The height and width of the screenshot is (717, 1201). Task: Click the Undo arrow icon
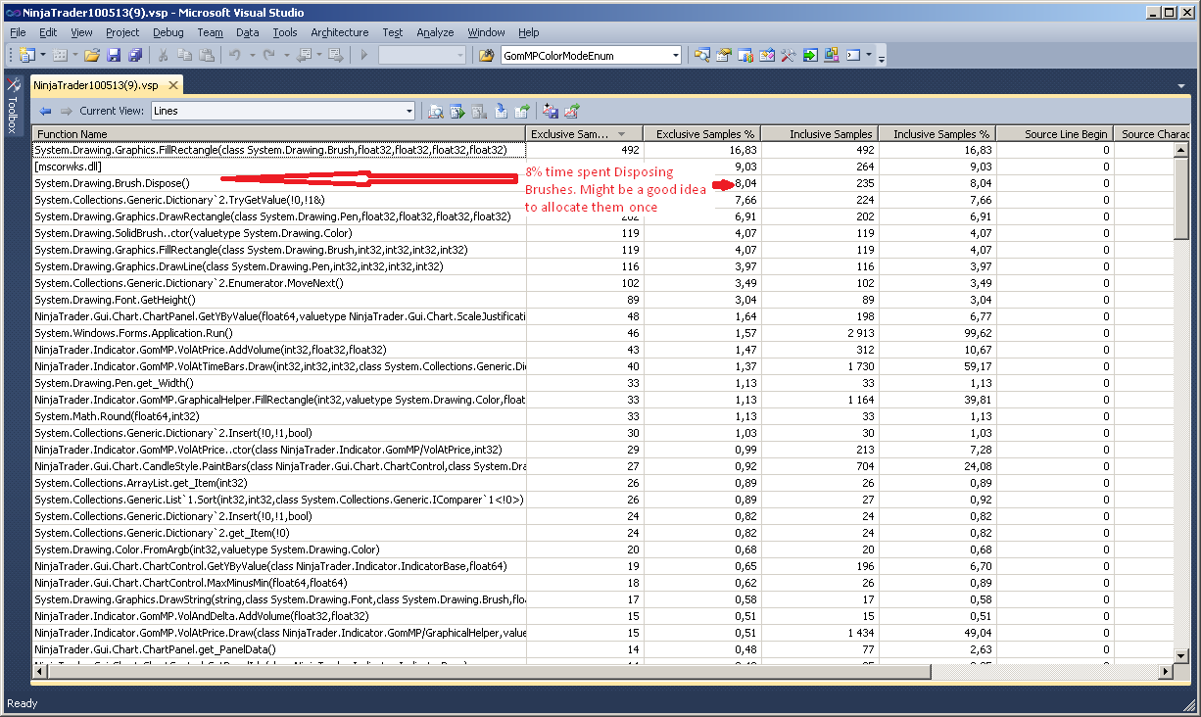tap(235, 55)
